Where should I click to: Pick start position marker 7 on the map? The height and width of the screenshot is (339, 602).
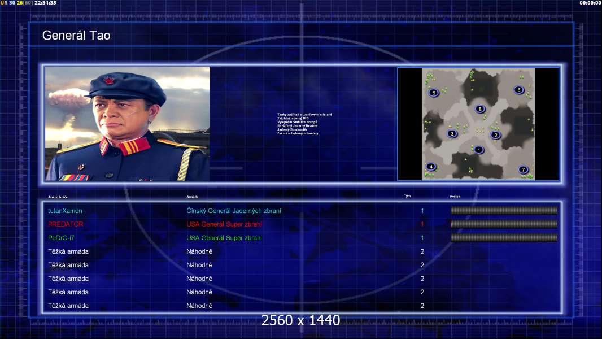click(x=523, y=169)
